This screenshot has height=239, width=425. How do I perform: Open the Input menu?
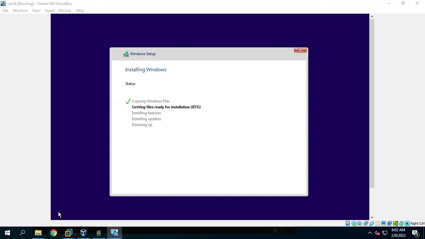[49, 11]
